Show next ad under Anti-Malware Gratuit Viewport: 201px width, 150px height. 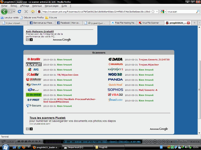point(31,39)
